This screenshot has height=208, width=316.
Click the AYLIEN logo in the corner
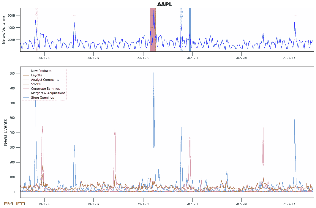pos(14,204)
